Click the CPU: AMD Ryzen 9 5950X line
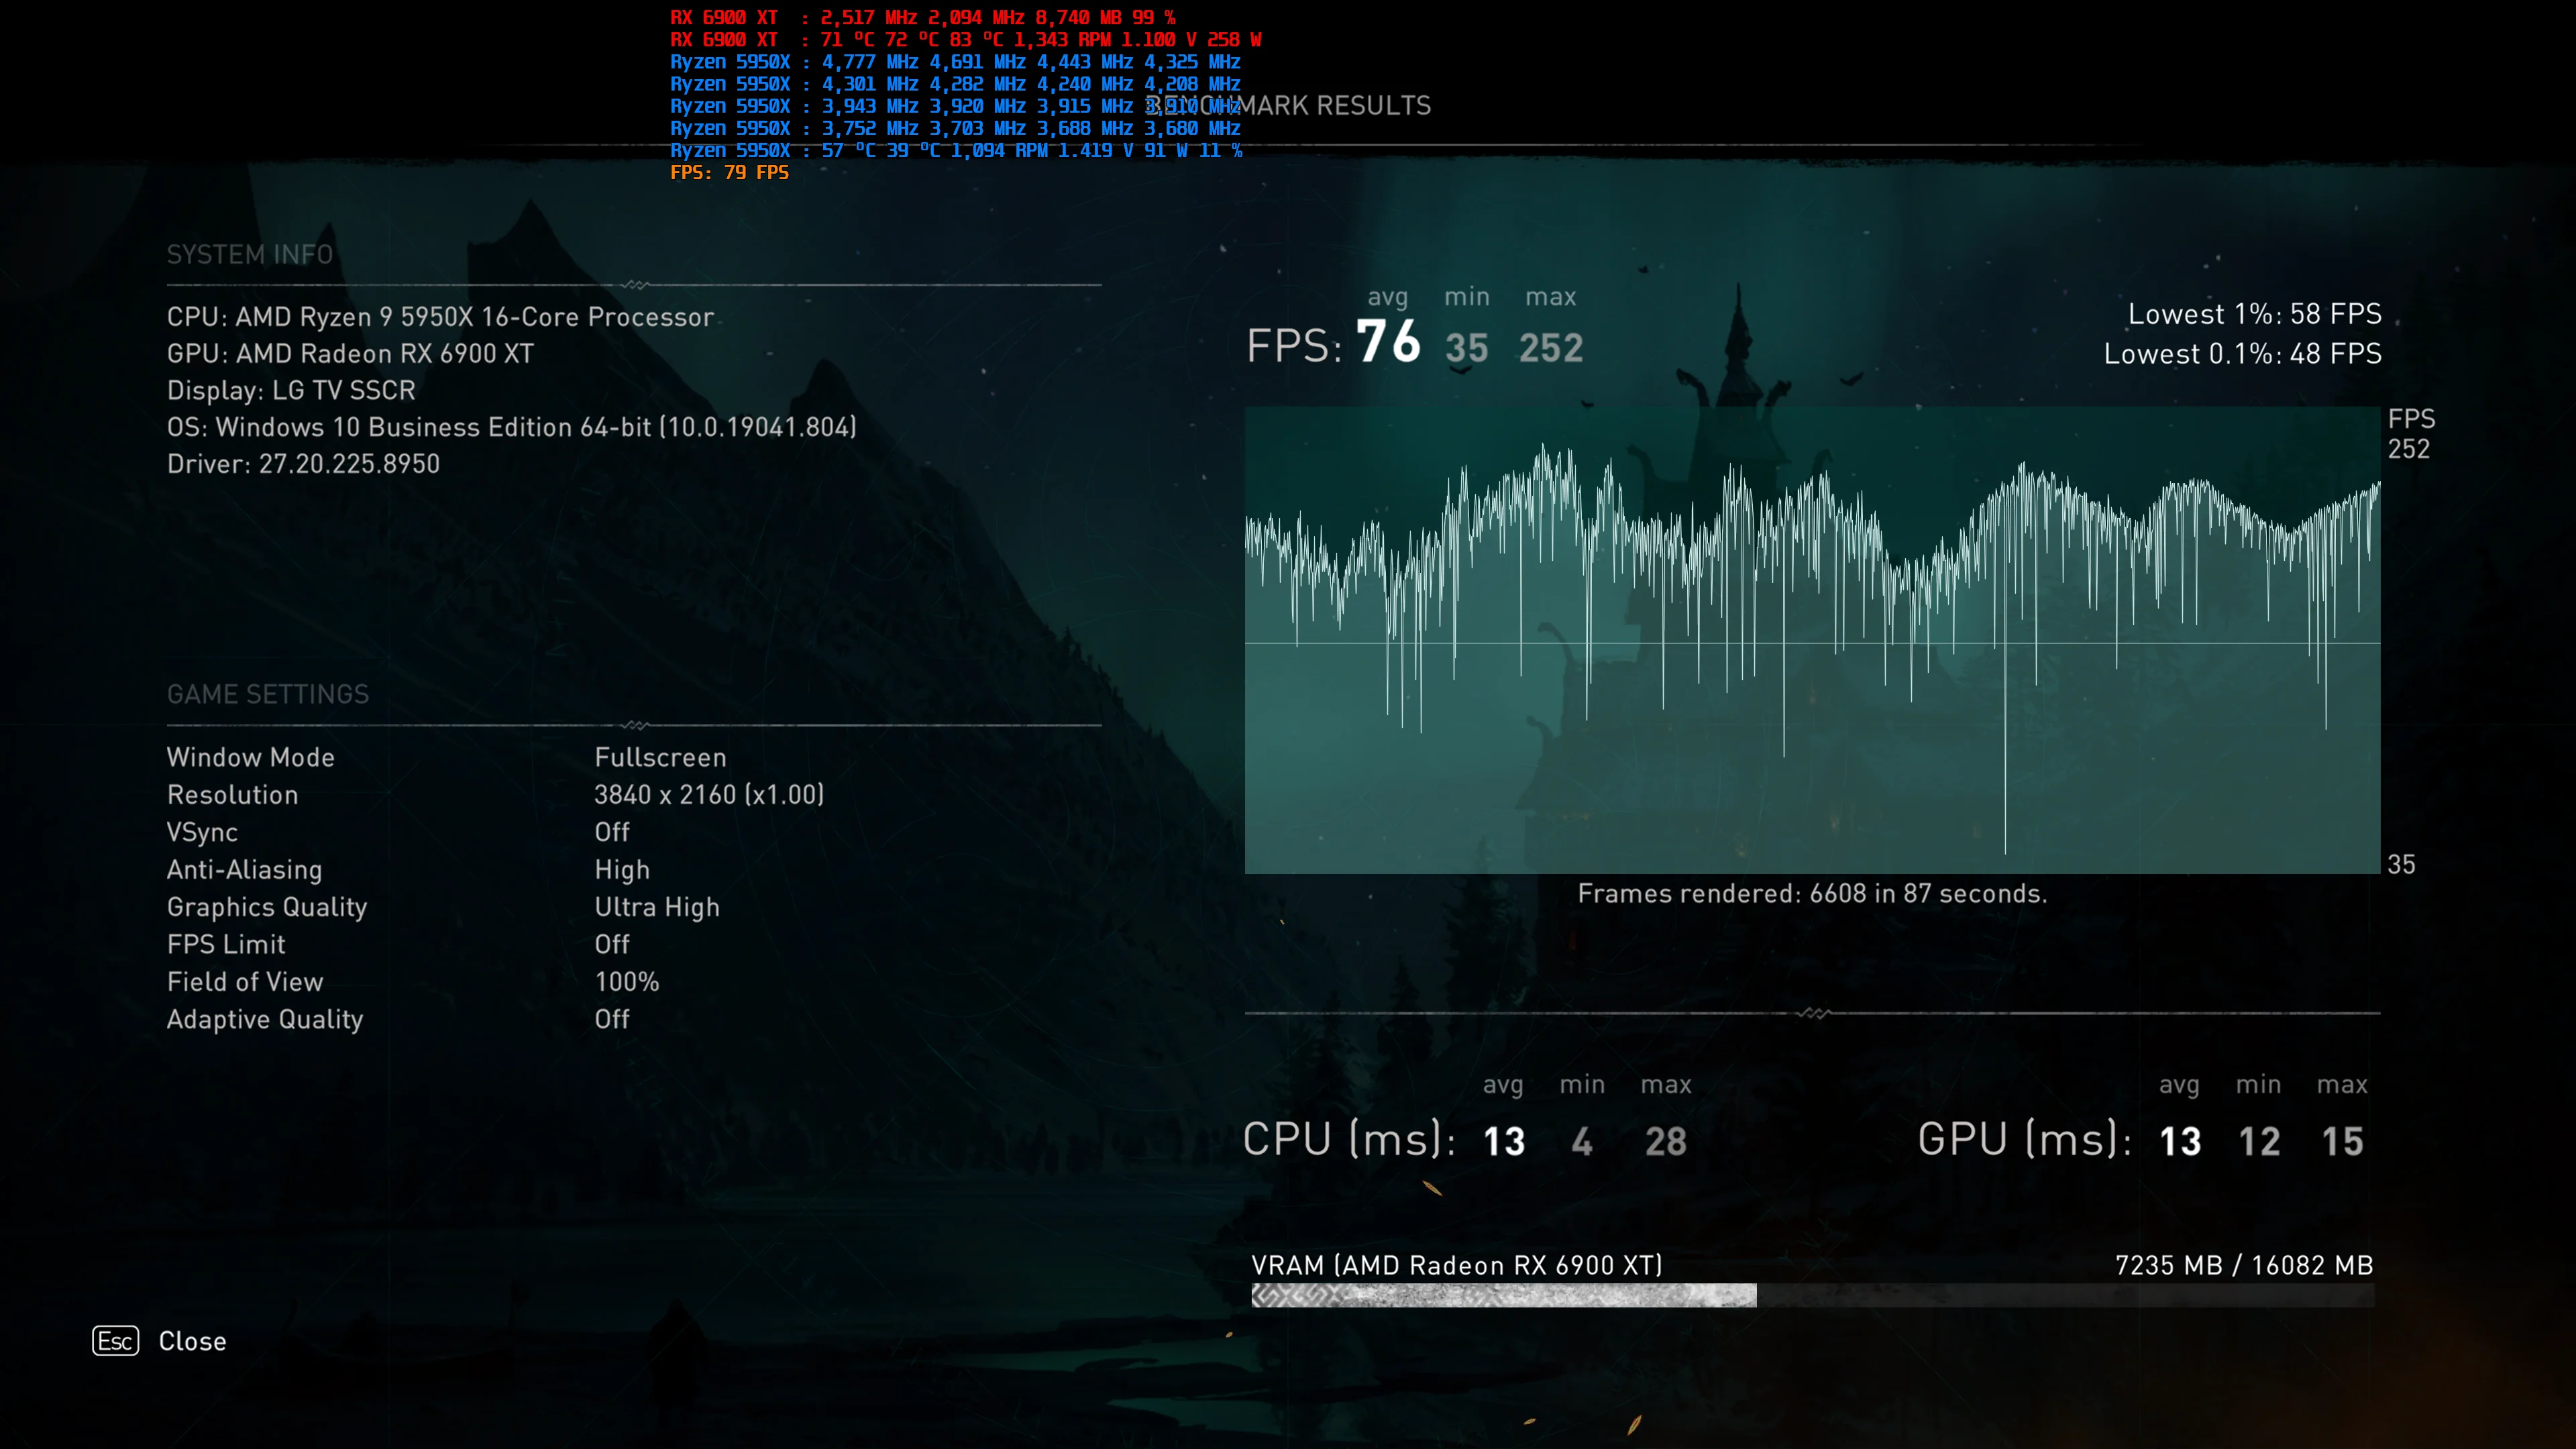2576x1449 pixels. pyautogui.click(x=440, y=317)
